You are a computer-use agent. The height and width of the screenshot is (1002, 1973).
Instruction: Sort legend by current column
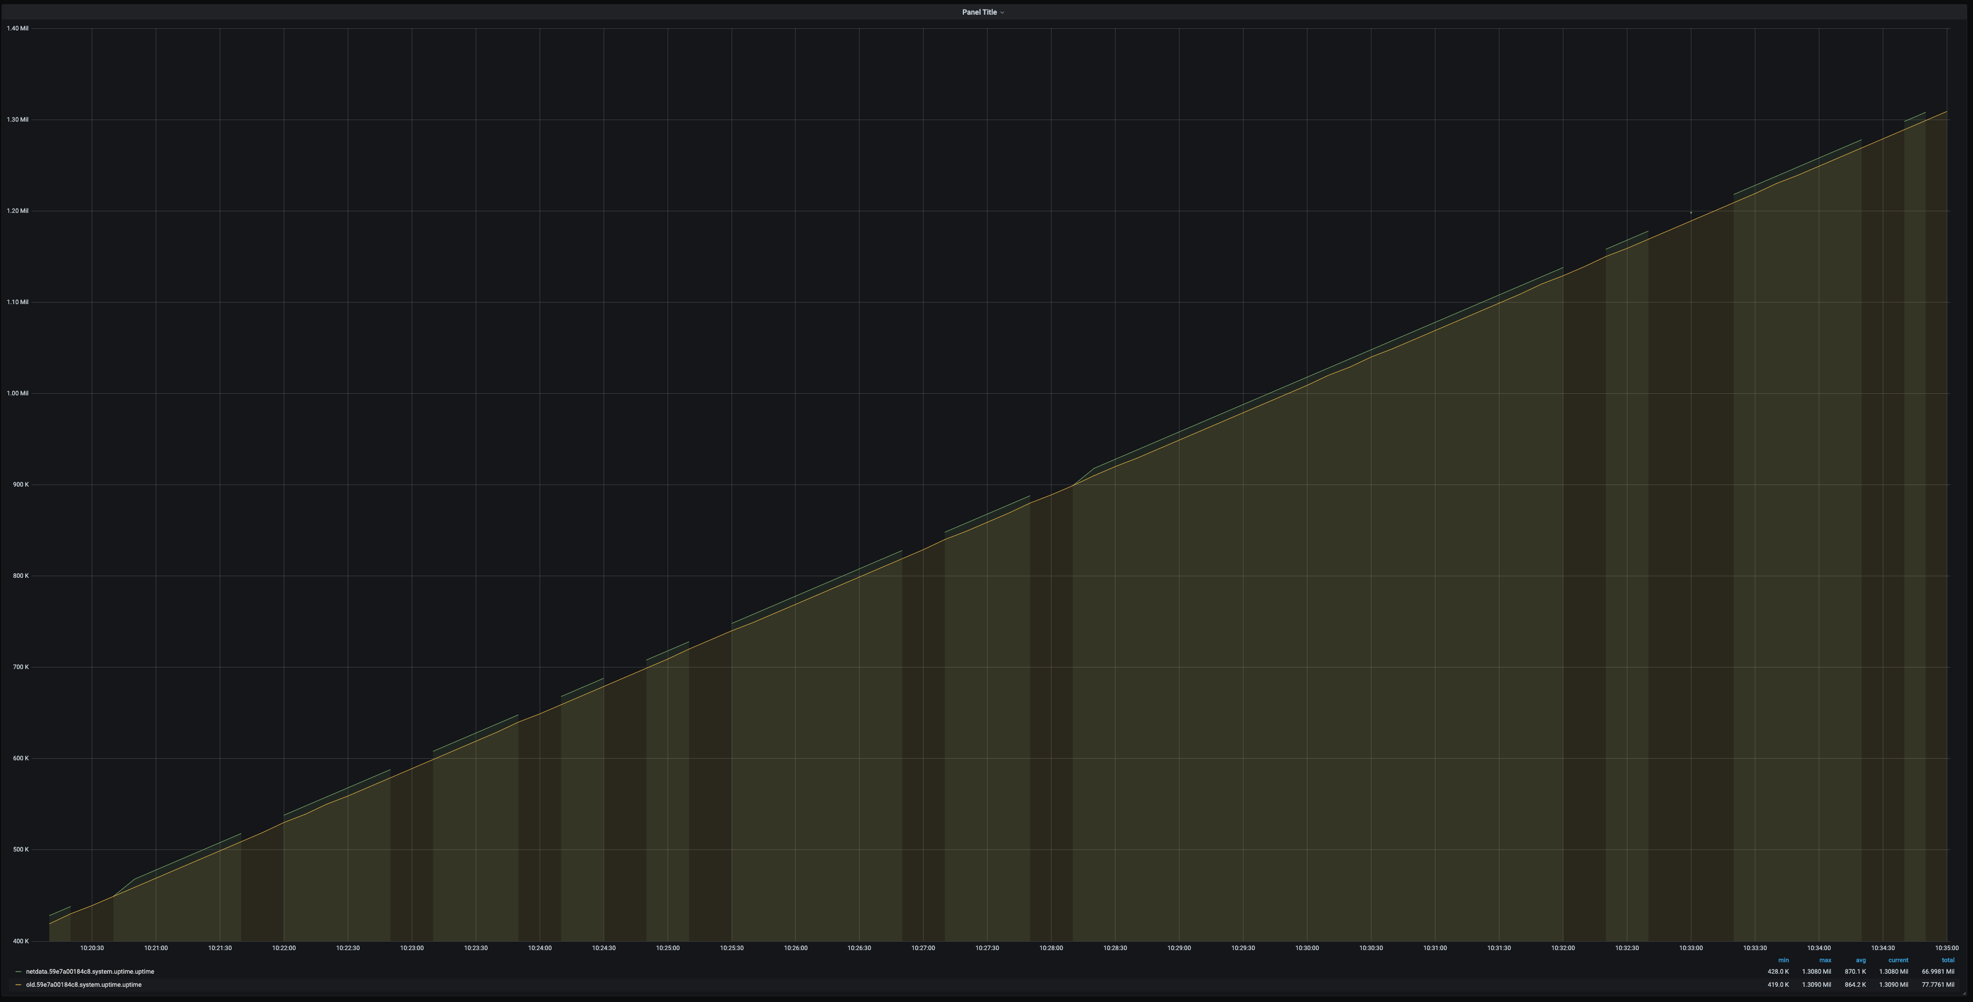(1898, 960)
